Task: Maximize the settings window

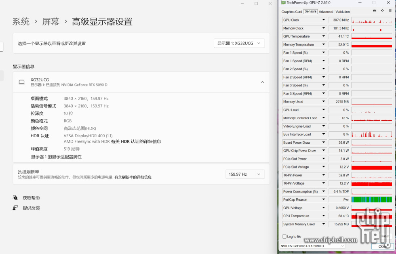Action: (256, 4)
